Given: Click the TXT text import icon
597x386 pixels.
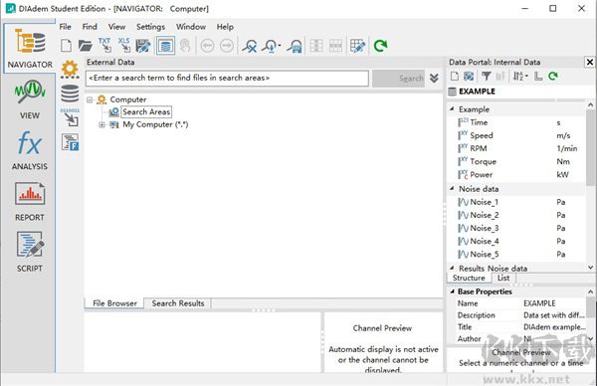Looking at the screenshot, I should 104,46.
